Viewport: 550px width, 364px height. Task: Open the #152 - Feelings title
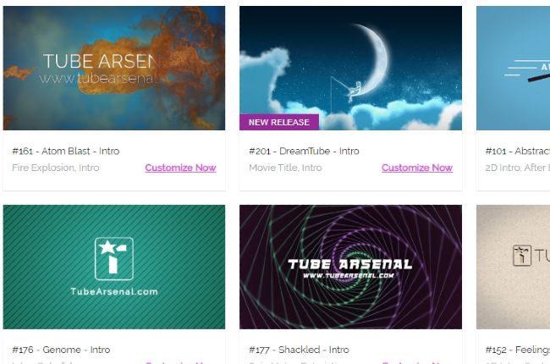click(x=517, y=350)
